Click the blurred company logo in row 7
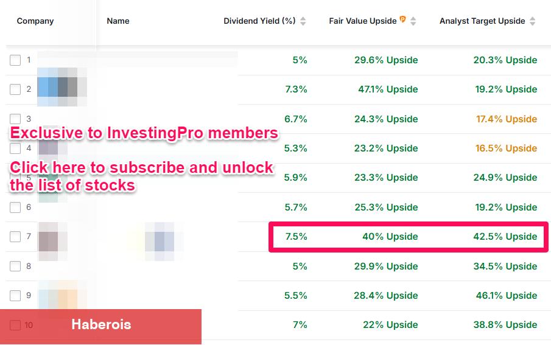 click(52, 237)
